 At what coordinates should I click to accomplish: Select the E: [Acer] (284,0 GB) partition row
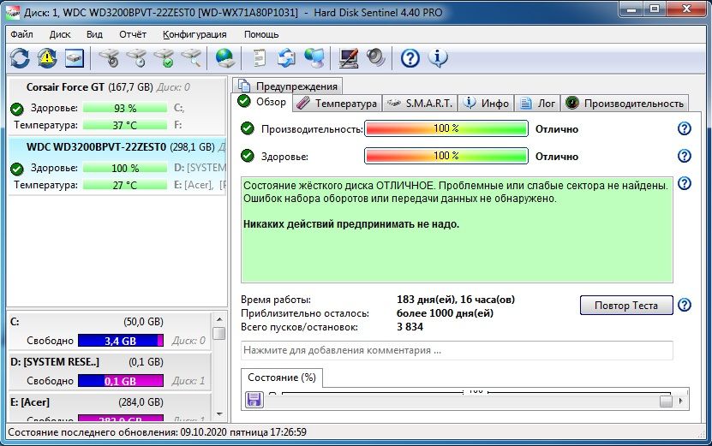(x=110, y=407)
